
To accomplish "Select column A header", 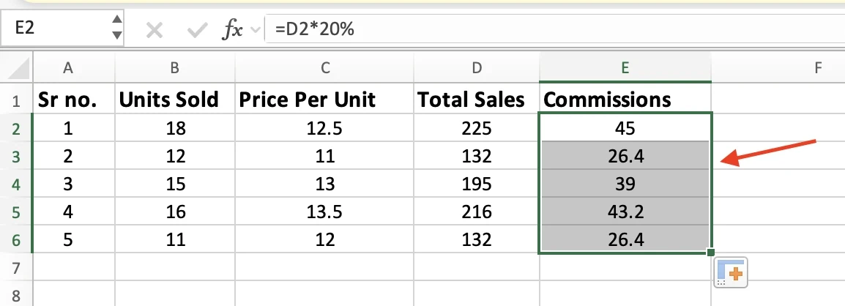I will click(x=74, y=68).
